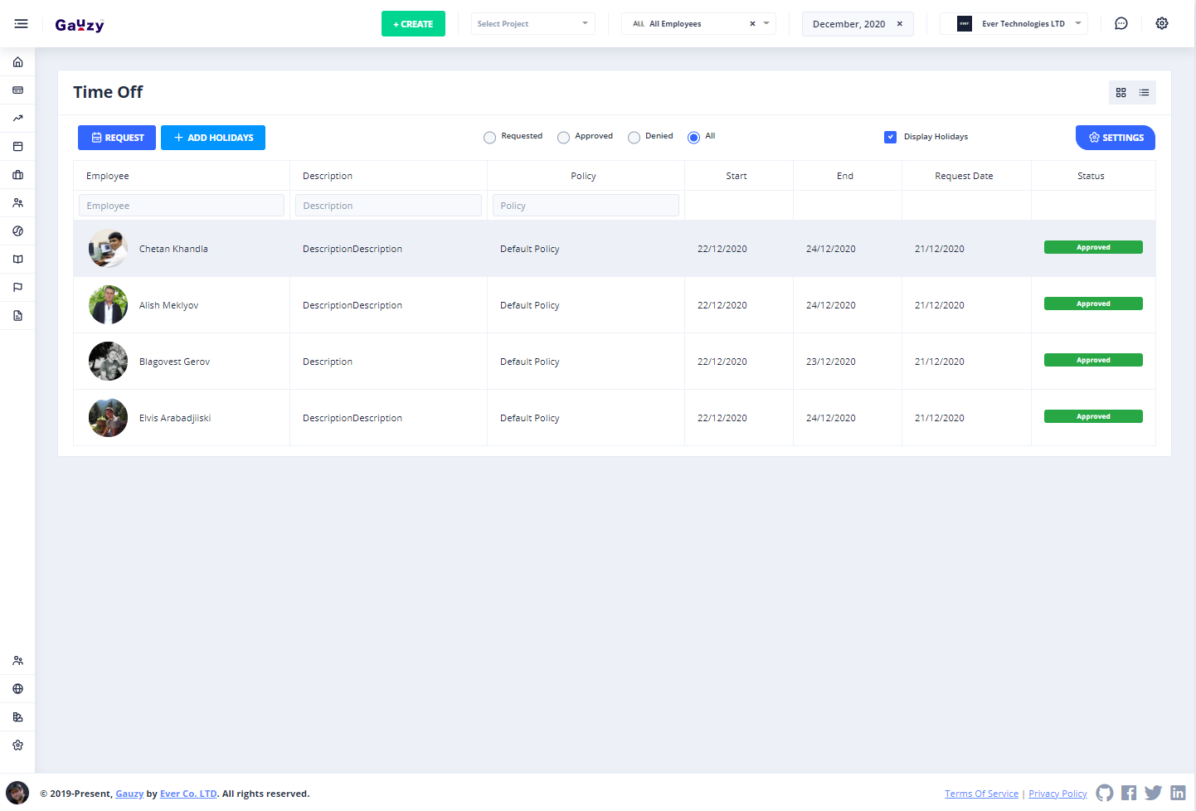Image resolution: width=1196 pixels, height=811 pixels.
Task: Open the Twitter icon in the footer
Action: click(x=1153, y=793)
